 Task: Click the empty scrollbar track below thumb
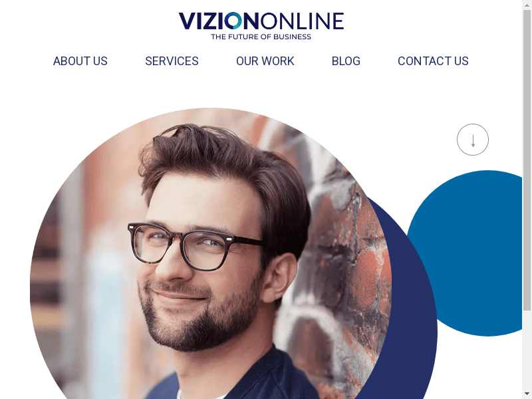527,350
